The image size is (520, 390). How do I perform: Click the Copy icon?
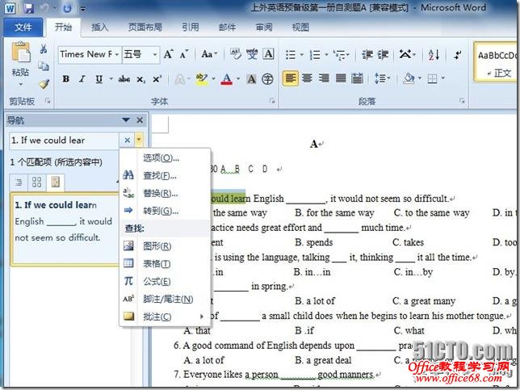coord(44,67)
